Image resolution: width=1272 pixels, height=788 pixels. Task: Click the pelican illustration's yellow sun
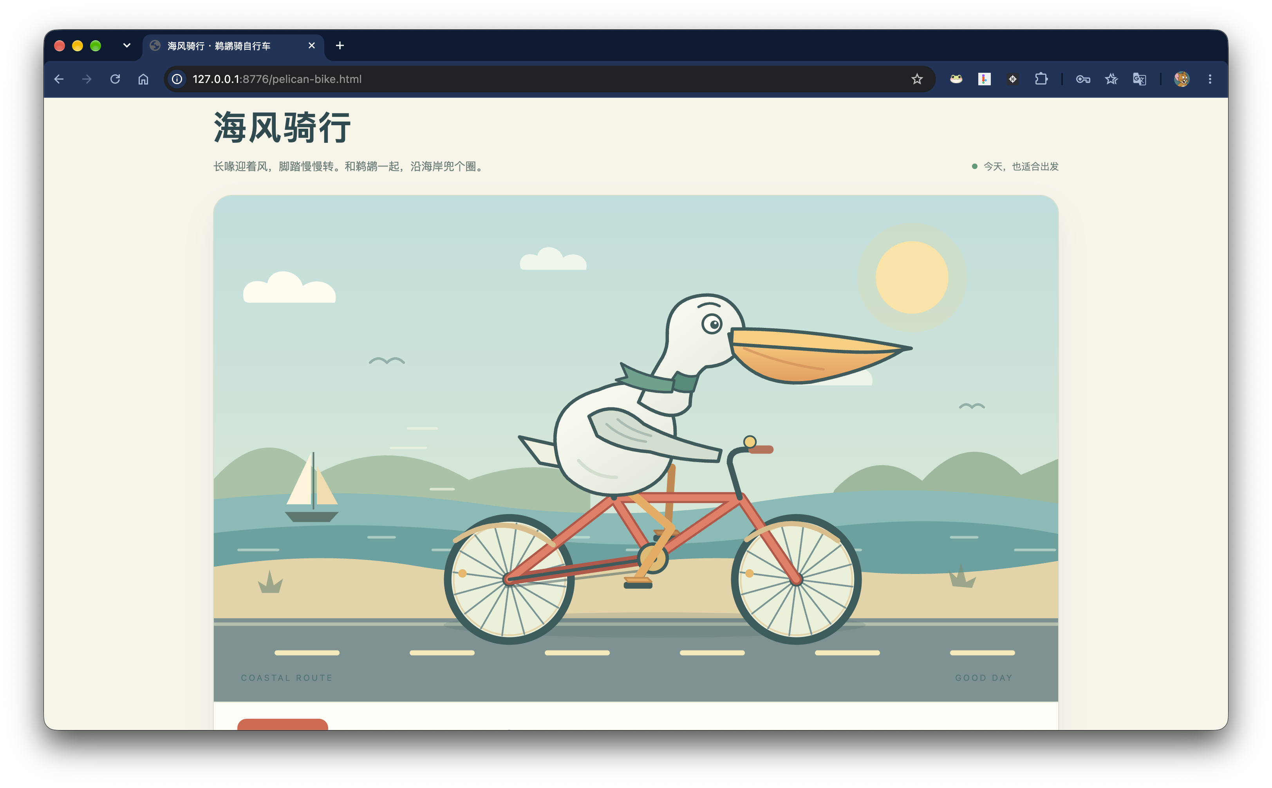[x=912, y=277]
